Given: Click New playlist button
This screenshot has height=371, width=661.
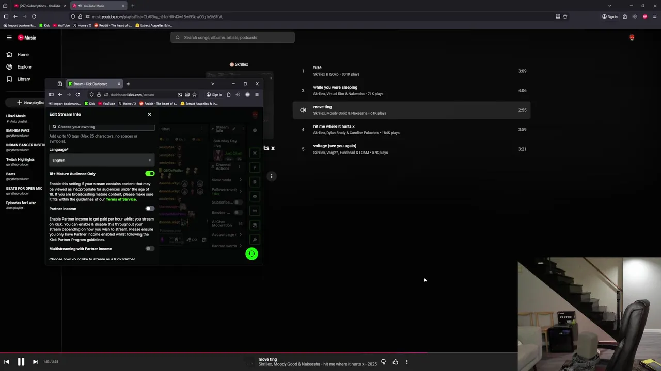Looking at the screenshot, I should point(31,103).
